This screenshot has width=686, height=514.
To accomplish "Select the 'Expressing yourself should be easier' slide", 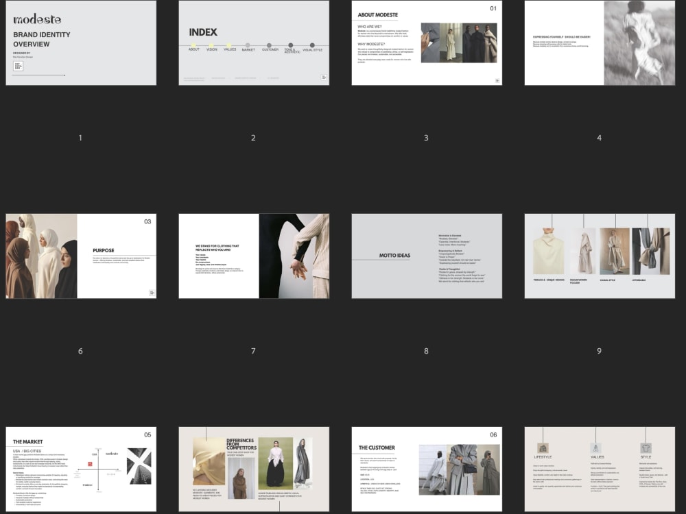I will (x=600, y=42).
